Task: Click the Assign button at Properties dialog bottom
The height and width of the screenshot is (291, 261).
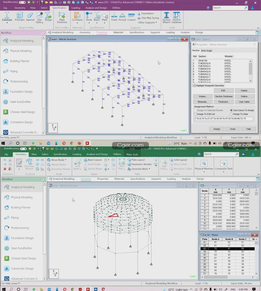Action: click(x=217, y=129)
